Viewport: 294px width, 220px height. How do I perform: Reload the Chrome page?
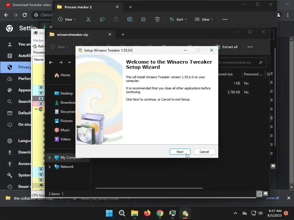coord(25,15)
